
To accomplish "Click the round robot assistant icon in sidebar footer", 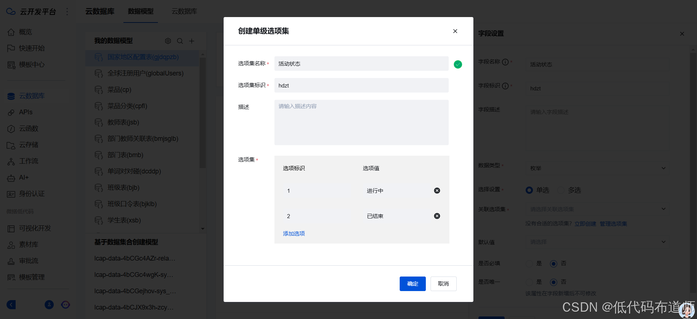I will pos(66,304).
